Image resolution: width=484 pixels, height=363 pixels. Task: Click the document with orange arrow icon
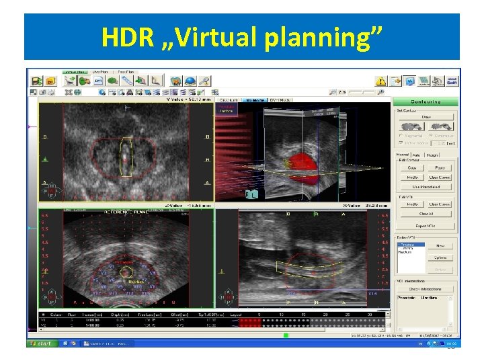tap(395, 81)
